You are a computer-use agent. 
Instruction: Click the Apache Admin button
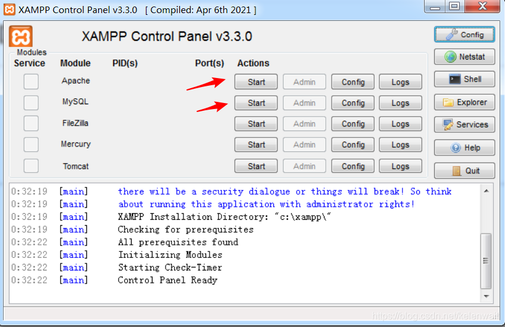coord(304,82)
